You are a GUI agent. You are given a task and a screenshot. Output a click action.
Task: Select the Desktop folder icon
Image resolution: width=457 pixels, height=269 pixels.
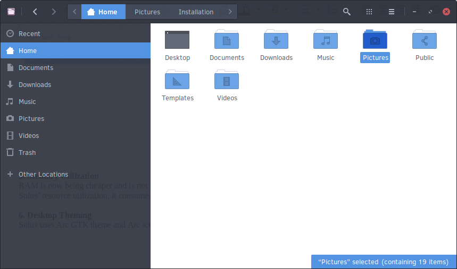coord(177,40)
